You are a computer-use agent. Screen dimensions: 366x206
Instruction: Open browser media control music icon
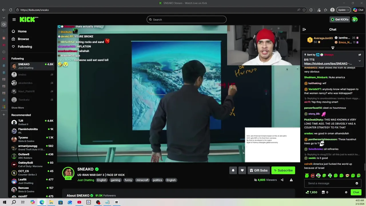[x=319, y=10]
